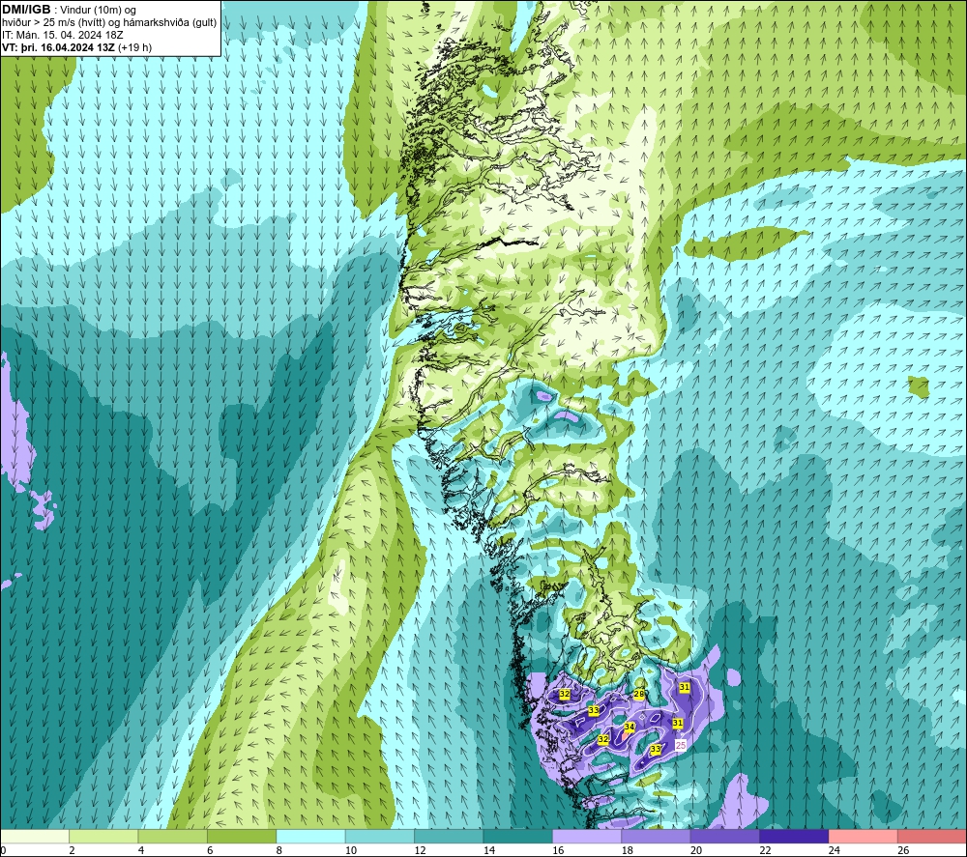Click the scale number 10 on the legend

point(351,850)
